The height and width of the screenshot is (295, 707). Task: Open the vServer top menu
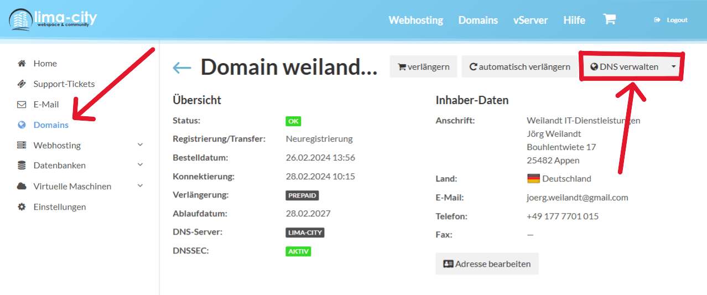point(530,20)
